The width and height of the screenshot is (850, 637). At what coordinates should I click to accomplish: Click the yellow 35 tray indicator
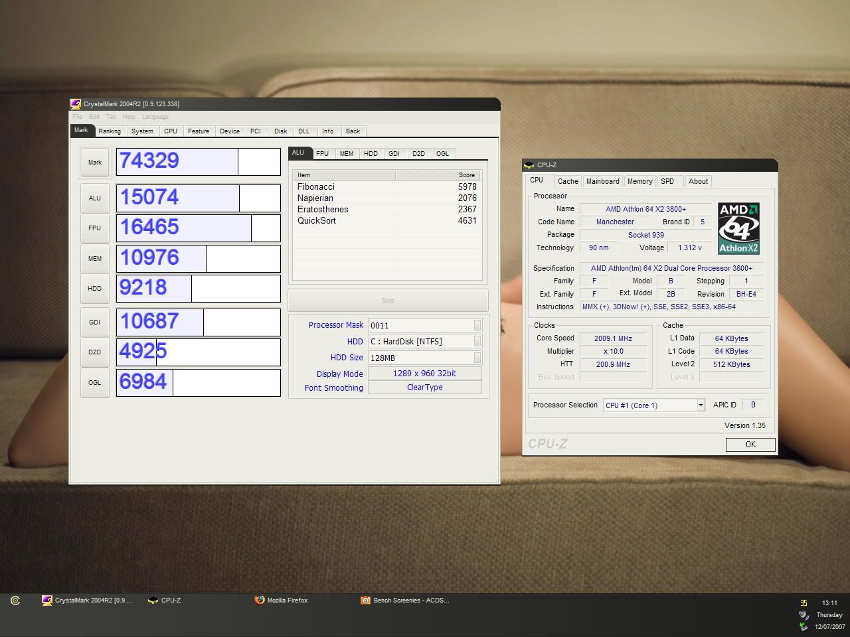tap(804, 602)
